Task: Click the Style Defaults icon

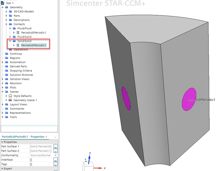Action: [x=11, y=96]
